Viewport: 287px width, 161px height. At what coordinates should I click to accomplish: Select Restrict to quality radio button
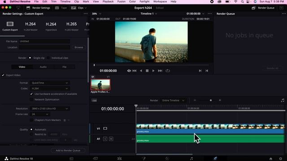[31, 134]
